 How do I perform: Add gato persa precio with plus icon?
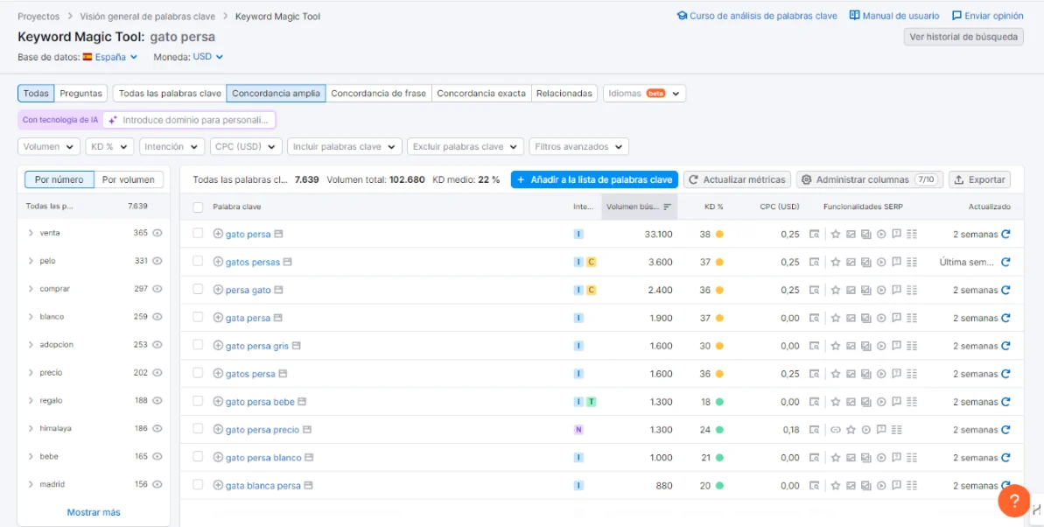click(218, 431)
